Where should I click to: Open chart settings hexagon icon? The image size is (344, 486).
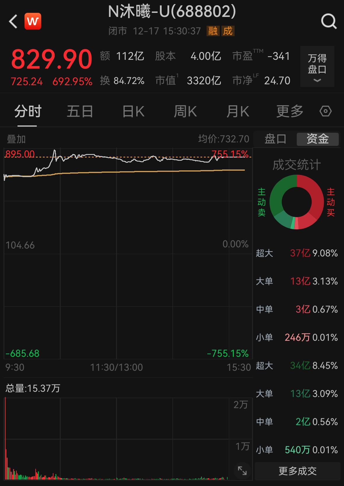(x=325, y=111)
